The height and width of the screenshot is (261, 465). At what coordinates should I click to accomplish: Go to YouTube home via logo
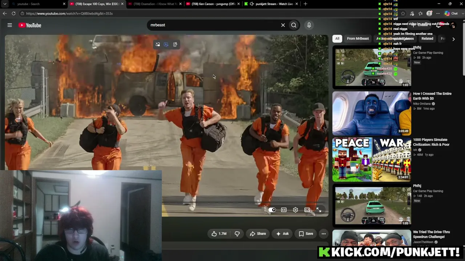point(30,25)
